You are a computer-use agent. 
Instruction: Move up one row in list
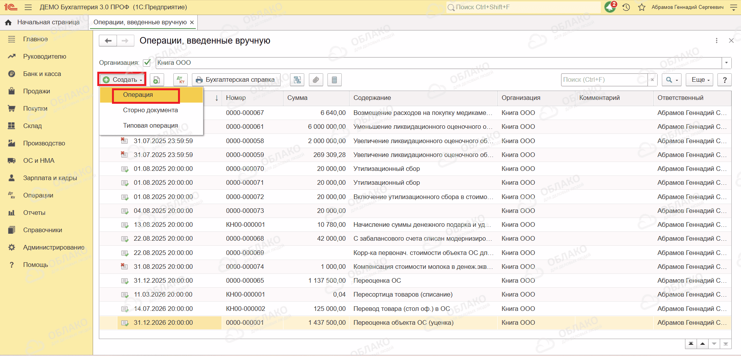pos(702,344)
